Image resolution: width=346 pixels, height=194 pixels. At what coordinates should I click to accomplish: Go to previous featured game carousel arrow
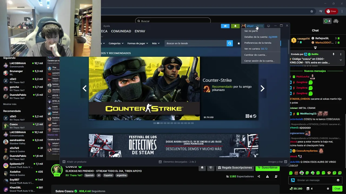[x=85, y=88]
